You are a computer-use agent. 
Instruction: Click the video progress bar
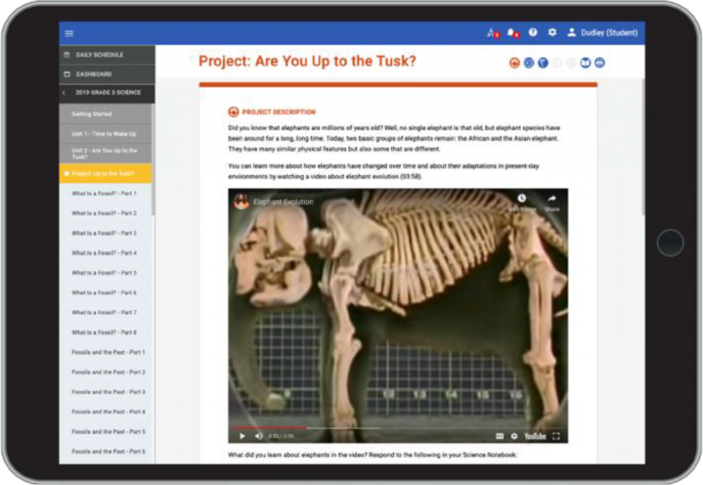point(343,428)
